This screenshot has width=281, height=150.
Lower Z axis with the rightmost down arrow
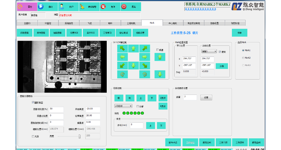[160, 74]
